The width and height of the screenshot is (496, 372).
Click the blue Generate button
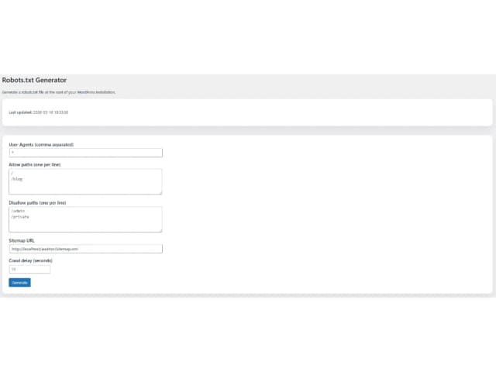coord(19,282)
